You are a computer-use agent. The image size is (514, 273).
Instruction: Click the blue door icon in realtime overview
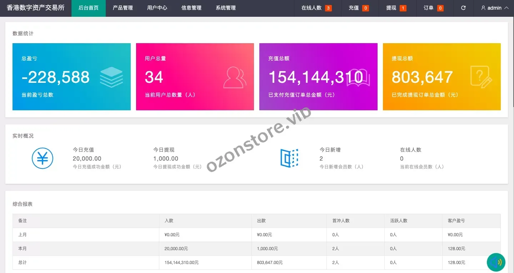[x=289, y=158]
